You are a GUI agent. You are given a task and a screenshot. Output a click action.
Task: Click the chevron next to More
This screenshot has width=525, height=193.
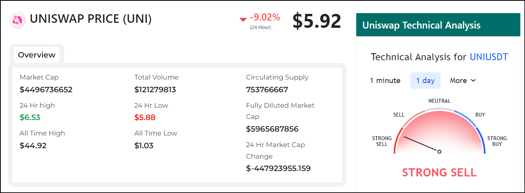(x=473, y=81)
